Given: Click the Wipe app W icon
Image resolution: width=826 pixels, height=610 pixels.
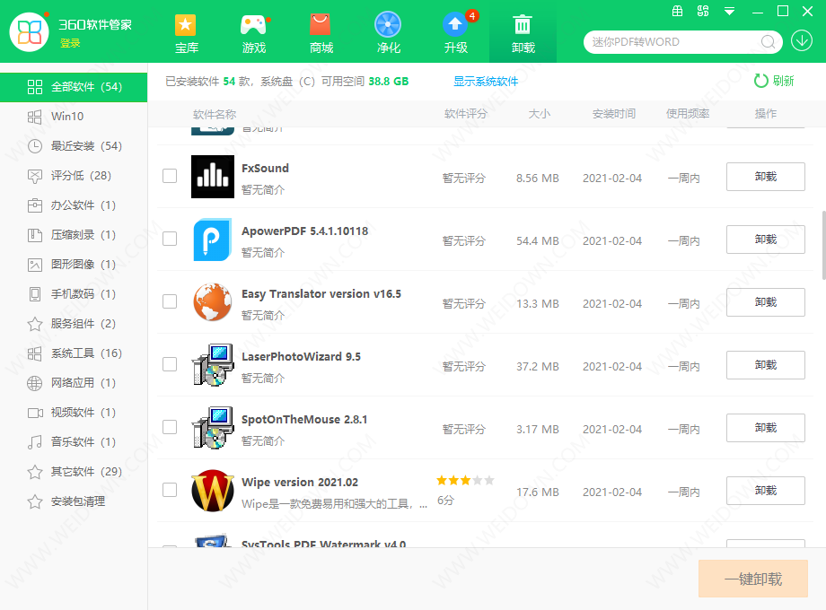Looking at the screenshot, I should pos(212,491).
